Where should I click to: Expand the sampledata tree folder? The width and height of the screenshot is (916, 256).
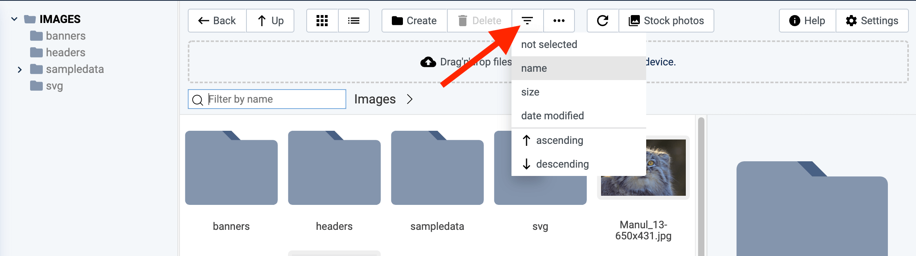coord(20,69)
